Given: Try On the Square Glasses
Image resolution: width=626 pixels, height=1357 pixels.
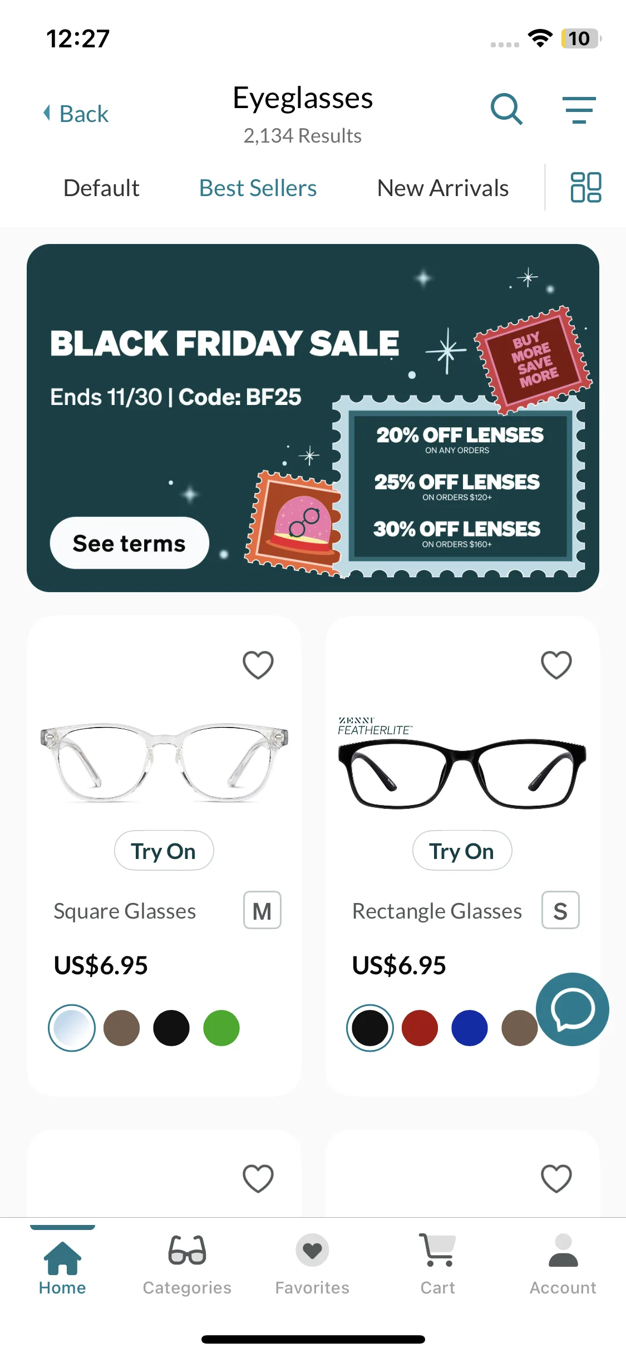Looking at the screenshot, I should [x=164, y=851].
